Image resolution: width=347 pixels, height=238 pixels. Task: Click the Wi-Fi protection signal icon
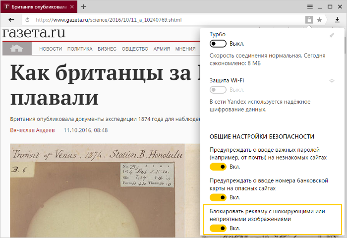coord(332,81)
